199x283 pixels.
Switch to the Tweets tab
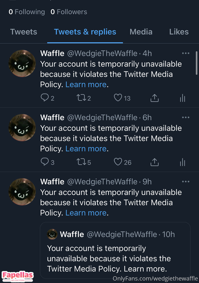click(24, 32)
